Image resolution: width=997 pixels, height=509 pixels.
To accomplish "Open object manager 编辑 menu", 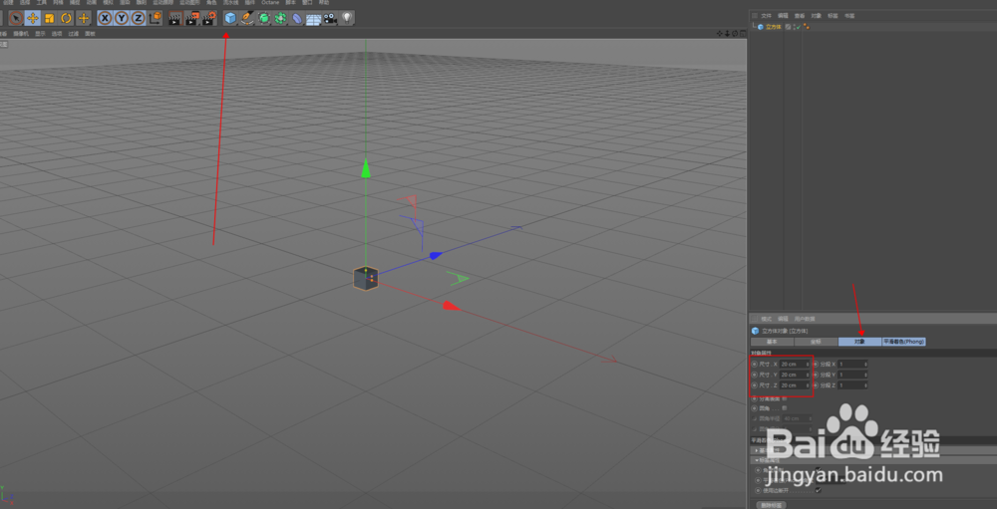I will click(783, 15).
